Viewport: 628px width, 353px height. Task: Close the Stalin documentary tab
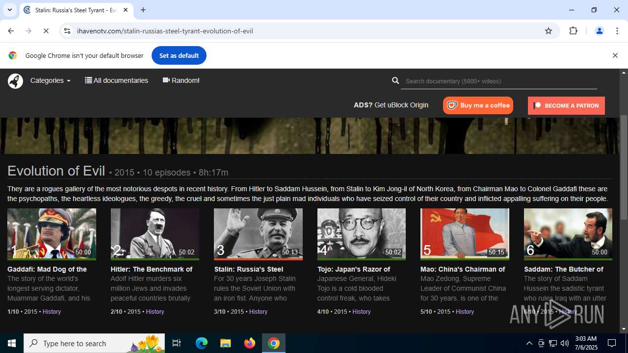coord(126,10)
